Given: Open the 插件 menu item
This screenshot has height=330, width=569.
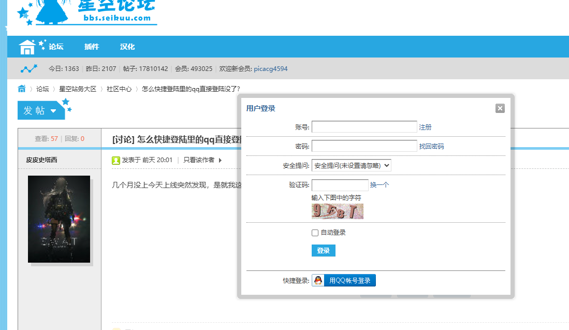Looking at the screenshot, I should (92, 47).
